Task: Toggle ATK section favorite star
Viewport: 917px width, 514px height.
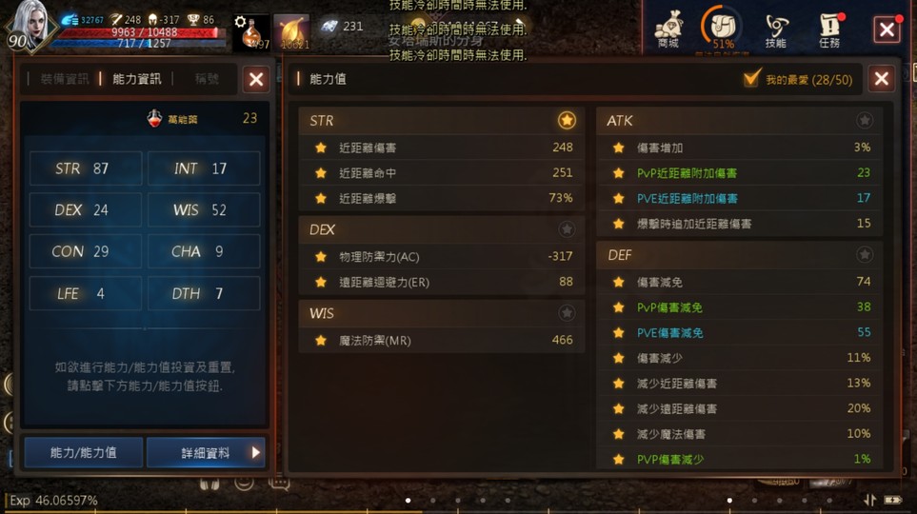Action: pyautogui.click(x=864, y=121)
